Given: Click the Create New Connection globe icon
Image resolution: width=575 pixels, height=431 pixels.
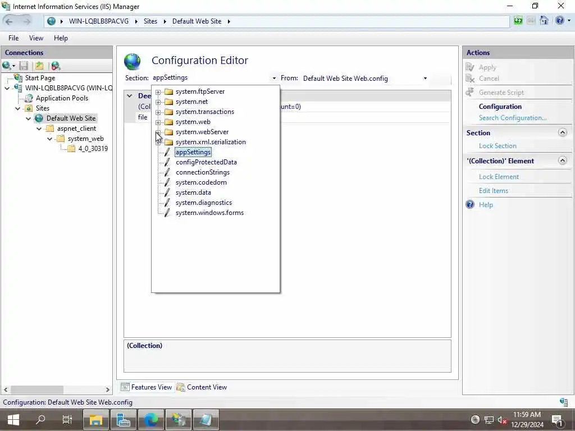Looking at the screenshot, I should coord(7,66).
